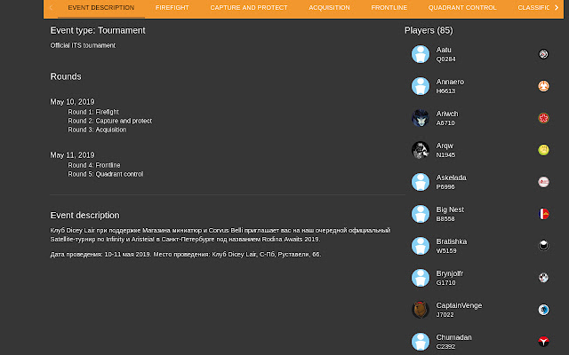Open Aatu's player avatar
This screenshot has height=355, width=569.
421,54
